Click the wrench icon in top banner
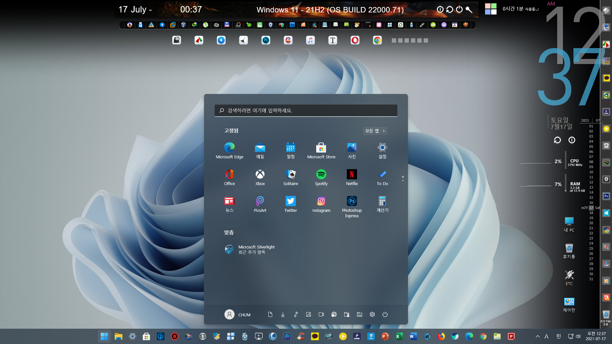 [469, 10]
